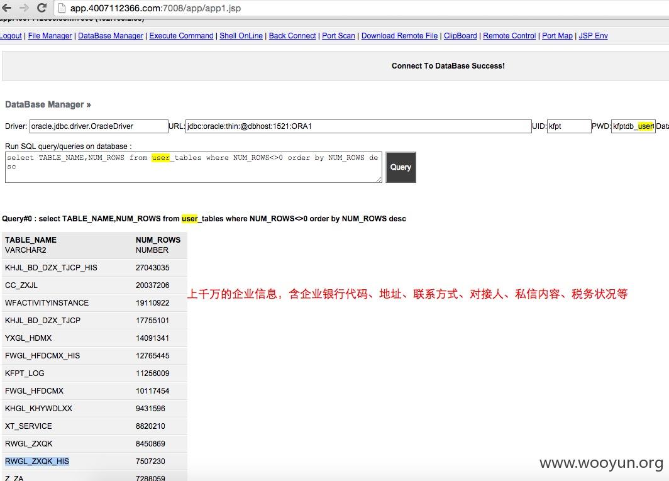The height and width of the screenshot is (481, 669).
Task: Click row count 10117454
Action: click(153, 391)
